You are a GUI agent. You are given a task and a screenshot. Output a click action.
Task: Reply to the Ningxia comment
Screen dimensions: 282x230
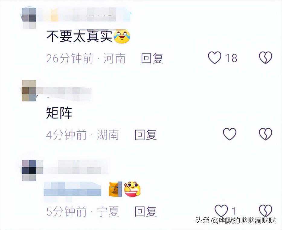tap(146, 211)
